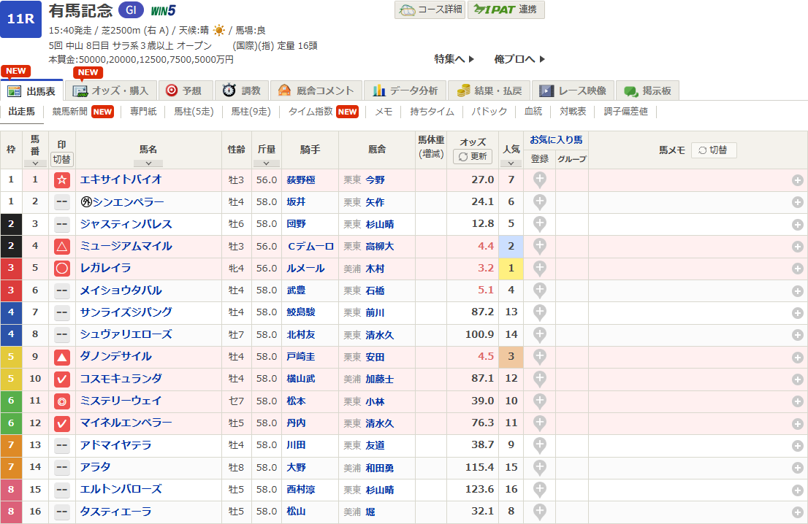This screenshot has height=524, width=808.
Task: Click the double-circle mark icon for ミステリーウェイ
Action: click(62, 401)
